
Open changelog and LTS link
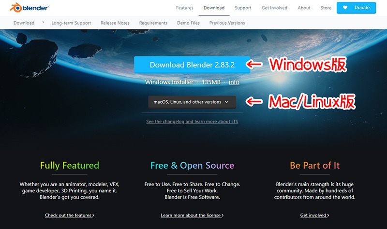coord(192,121)
